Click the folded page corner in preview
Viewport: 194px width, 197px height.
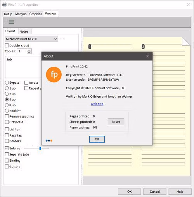[x=186, y=41]
